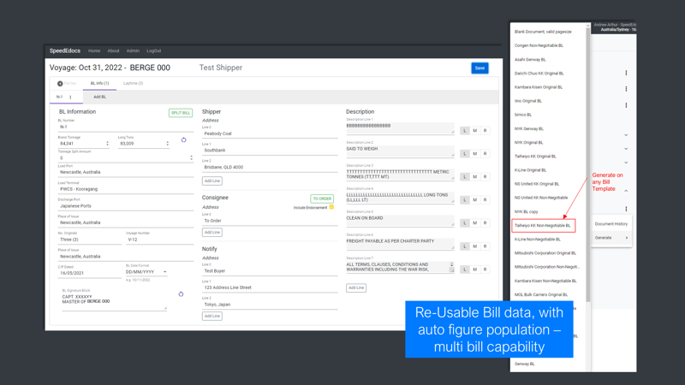Set Description Line 5 alignment to M
This screenshot has width=685, height=385.
coord(475,223)
